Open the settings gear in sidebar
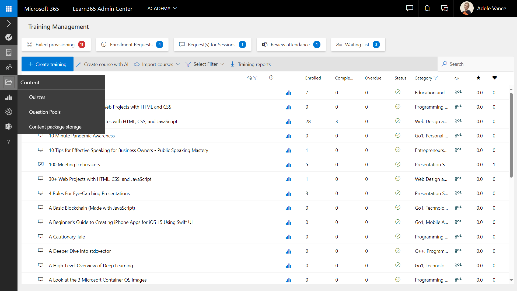This screenshot has height=291, width=517. [x=9, y=112]
